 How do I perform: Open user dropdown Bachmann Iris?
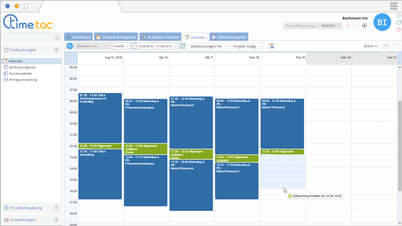(91, 46)
